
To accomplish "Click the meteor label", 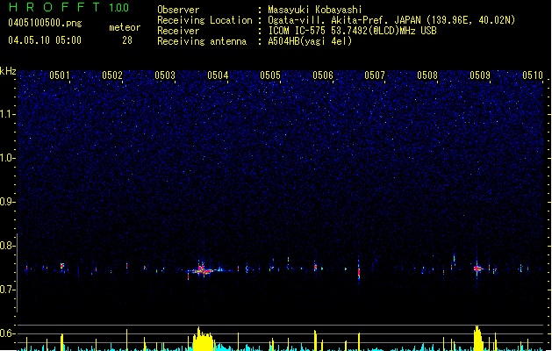I will pos(125,27).
